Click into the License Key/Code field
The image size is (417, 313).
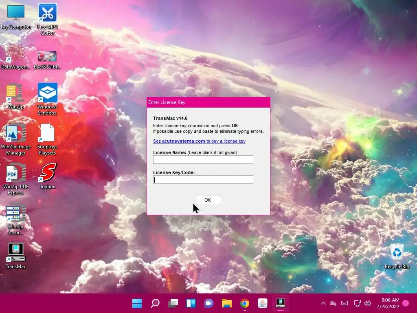click(203, 179)
